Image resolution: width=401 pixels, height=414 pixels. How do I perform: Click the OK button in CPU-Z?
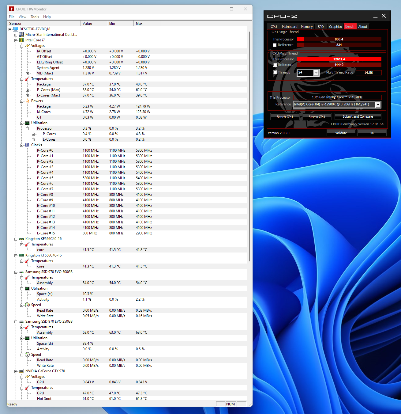click(372, 133)
